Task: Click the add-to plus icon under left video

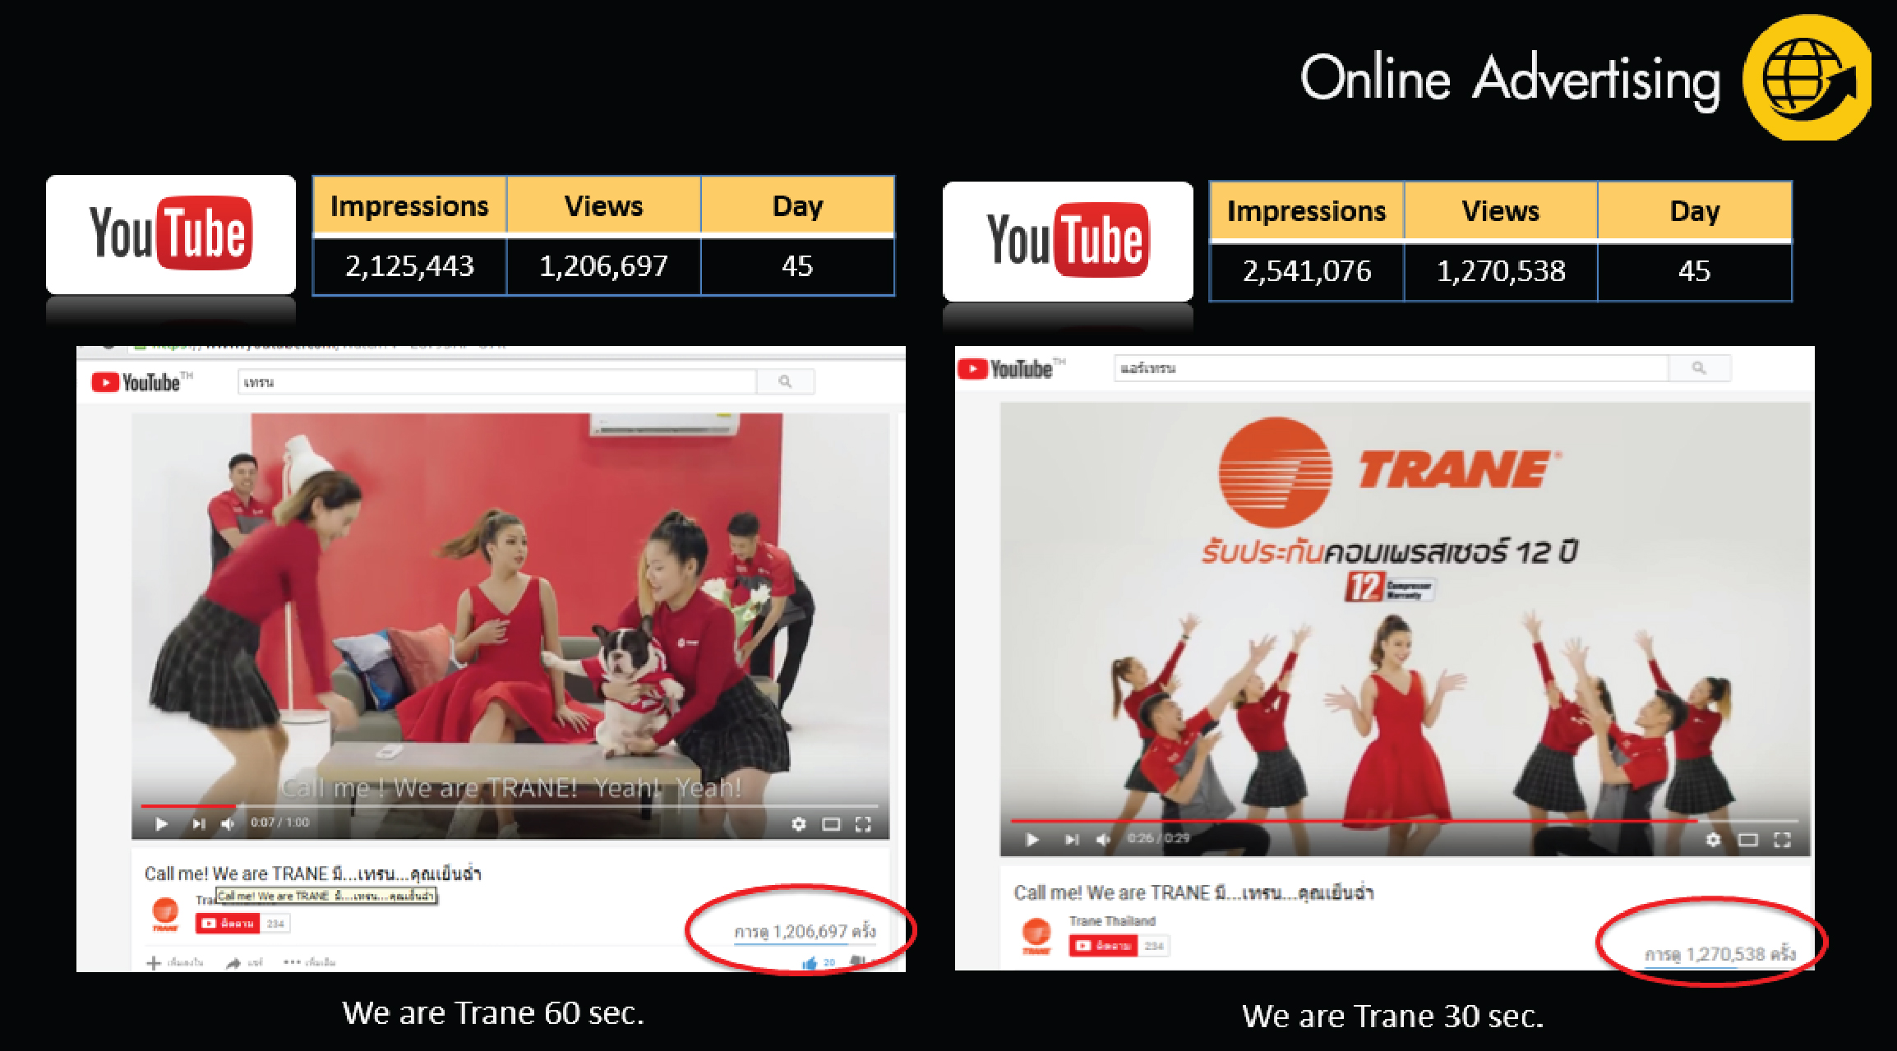Action: tap(154, 962)
